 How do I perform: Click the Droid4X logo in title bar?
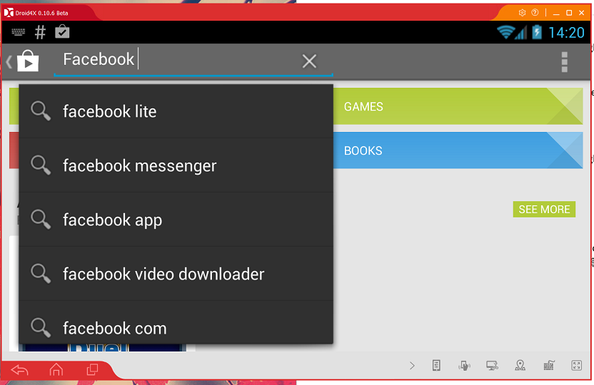(9, 13)
